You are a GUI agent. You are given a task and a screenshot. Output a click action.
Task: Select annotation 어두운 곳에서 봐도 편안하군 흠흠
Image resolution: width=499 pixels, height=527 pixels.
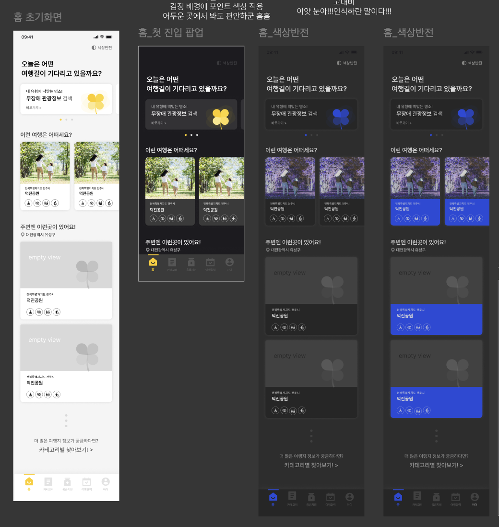216,16
